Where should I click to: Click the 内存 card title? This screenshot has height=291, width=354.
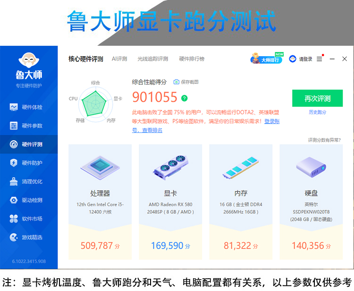coord(241,193)
